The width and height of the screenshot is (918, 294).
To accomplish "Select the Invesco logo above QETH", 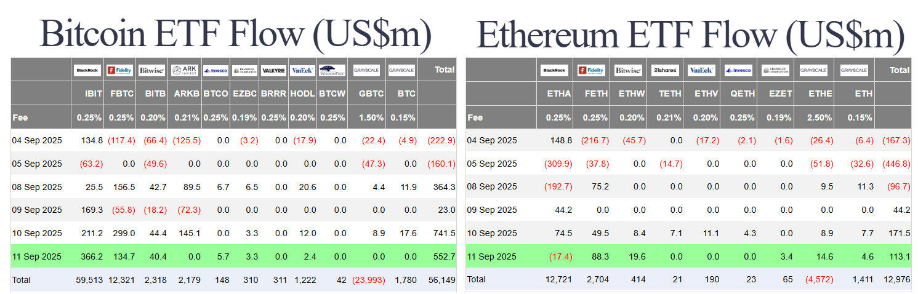I will [x=738, y=70].
